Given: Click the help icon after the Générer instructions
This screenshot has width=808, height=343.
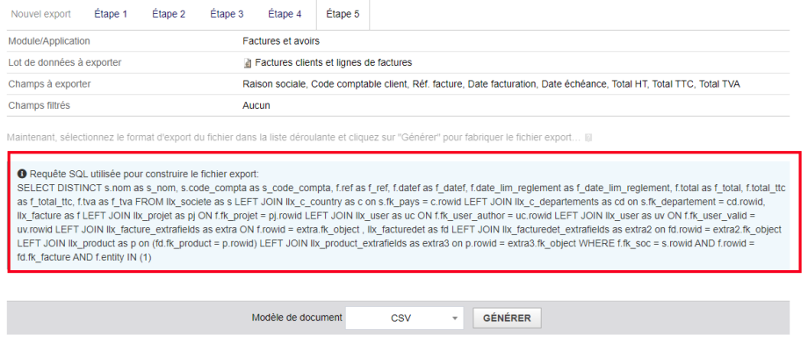Looking at the screenshot, I should pyautogui.click(x=588, y=138).
